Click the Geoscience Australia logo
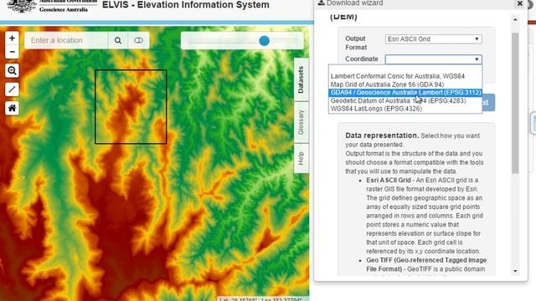This screenshot has height=301, width=536. click(51, 6)
